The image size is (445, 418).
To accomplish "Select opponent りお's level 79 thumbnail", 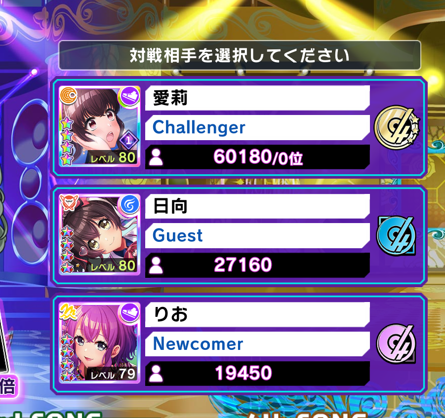I will pos(100,342).
